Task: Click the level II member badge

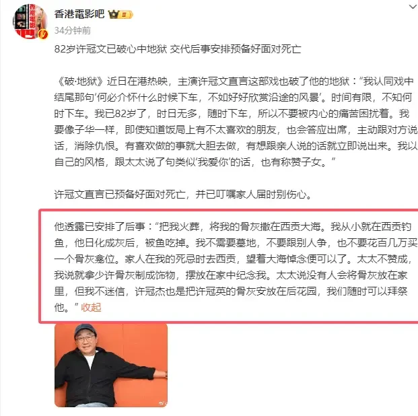Action: point(126,14)
